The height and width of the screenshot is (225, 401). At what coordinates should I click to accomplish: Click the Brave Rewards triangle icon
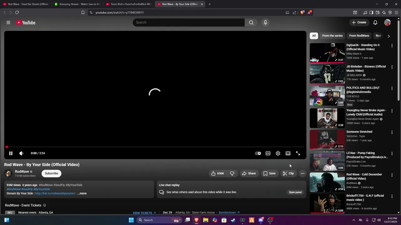(310, 12)
